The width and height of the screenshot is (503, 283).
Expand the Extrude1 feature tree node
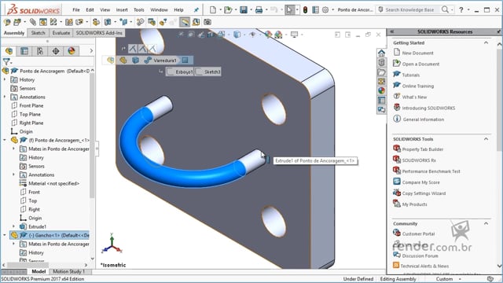[x=13, y=226]
